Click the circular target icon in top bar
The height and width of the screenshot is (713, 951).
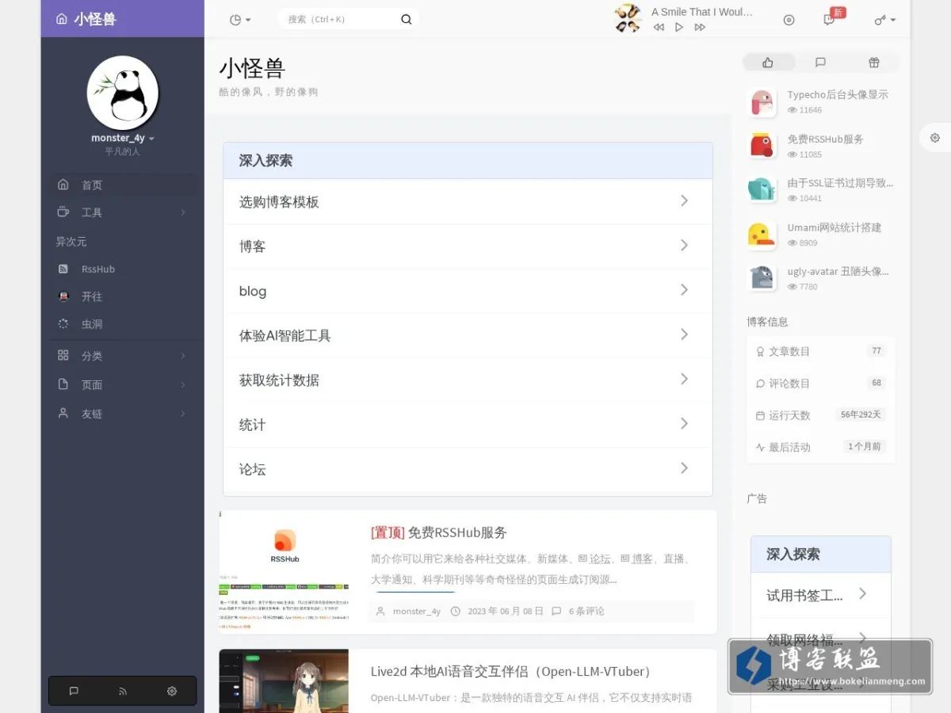pyautogui.click(x=789, y=20)
